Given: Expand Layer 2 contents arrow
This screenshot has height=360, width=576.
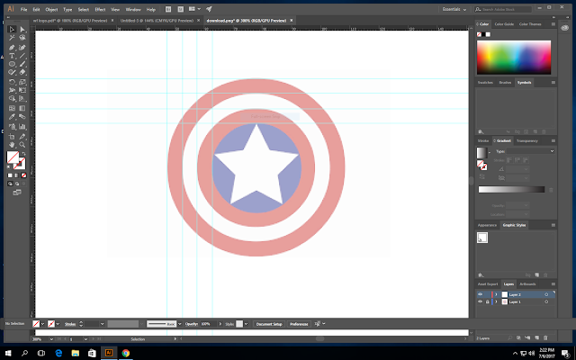Looking at the screenshot, I should 496,294.
